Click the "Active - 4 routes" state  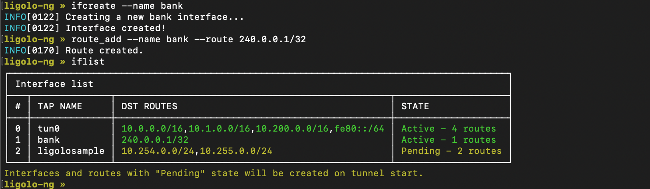click(449, 129)
